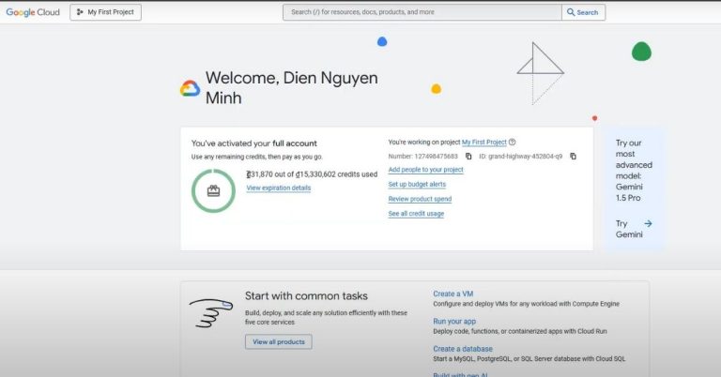Click the project icon in project picker
This screenshot has width=721, height=377.
coord(80,12)
